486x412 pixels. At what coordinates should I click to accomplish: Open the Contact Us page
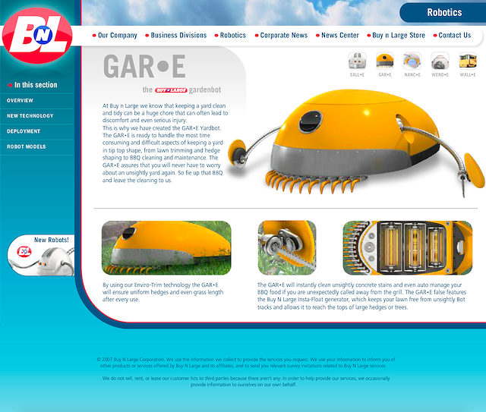pos(453,36)
